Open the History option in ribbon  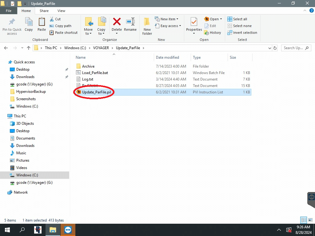[213, 33]
